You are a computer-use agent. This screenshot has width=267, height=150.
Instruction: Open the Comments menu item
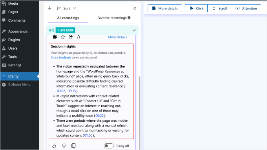tap(20, 20)
